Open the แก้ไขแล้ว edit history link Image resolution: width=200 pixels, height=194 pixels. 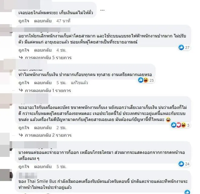coord(79,83)
